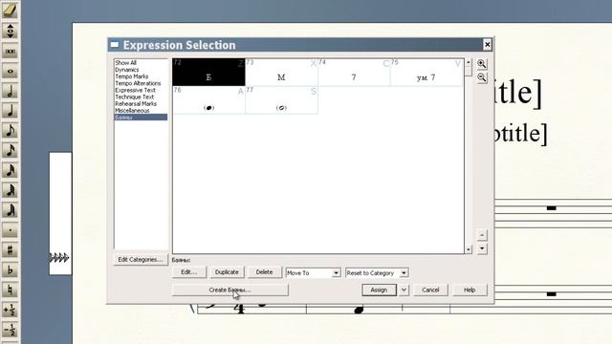Select the flat accidental tool

click(x=11, y=269)
